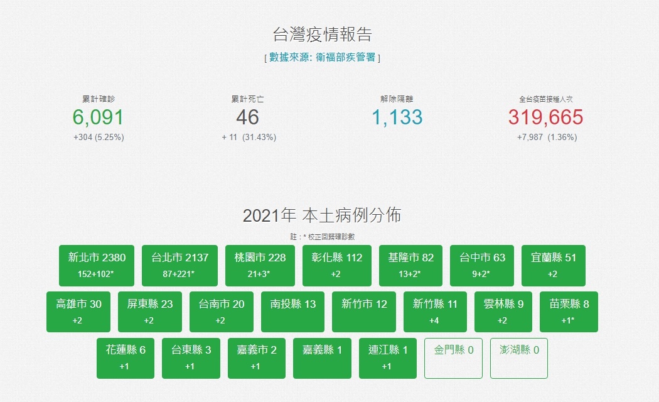Select the 彰化縣 112 tile

click(337, 265)
